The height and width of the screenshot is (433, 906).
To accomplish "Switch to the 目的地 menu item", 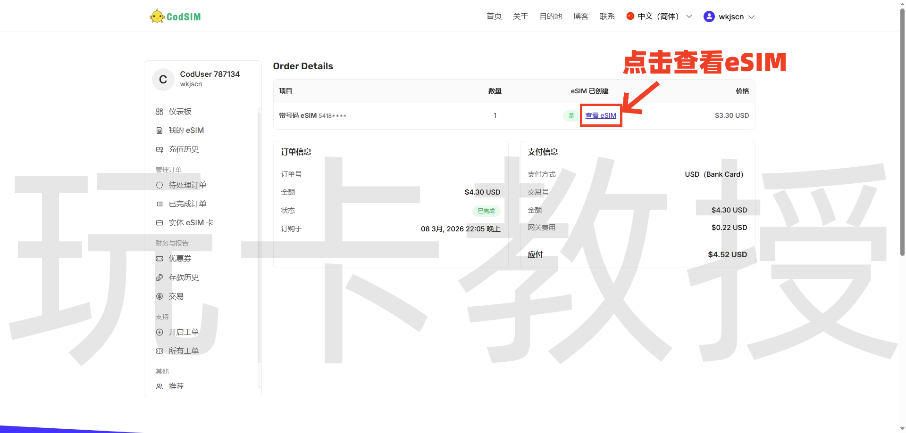I will 551,16.
